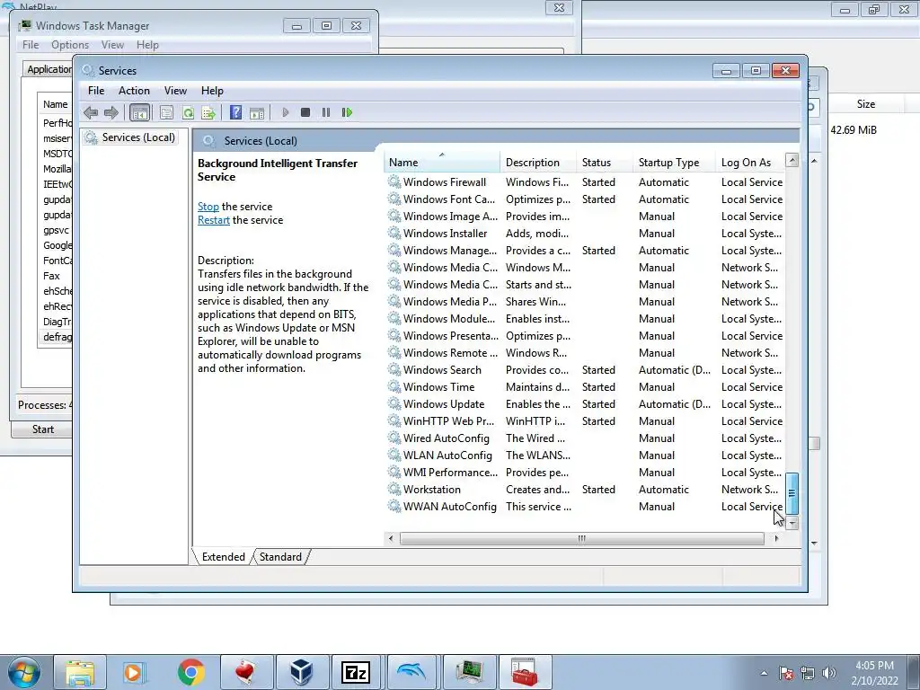Open Dolphin emulator taskbar icon
This screenshot has width=920, height=690.
pyautogui.click(x=411, y=672)
